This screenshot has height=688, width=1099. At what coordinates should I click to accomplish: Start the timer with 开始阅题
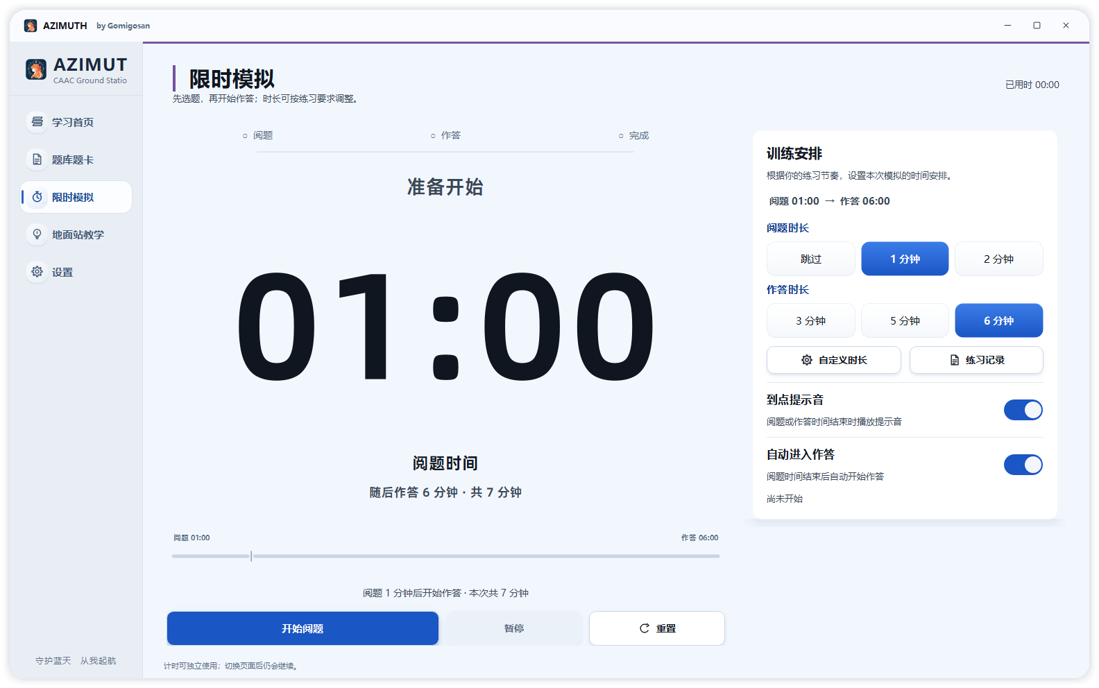pyautogui.click(x=303, y=628)
